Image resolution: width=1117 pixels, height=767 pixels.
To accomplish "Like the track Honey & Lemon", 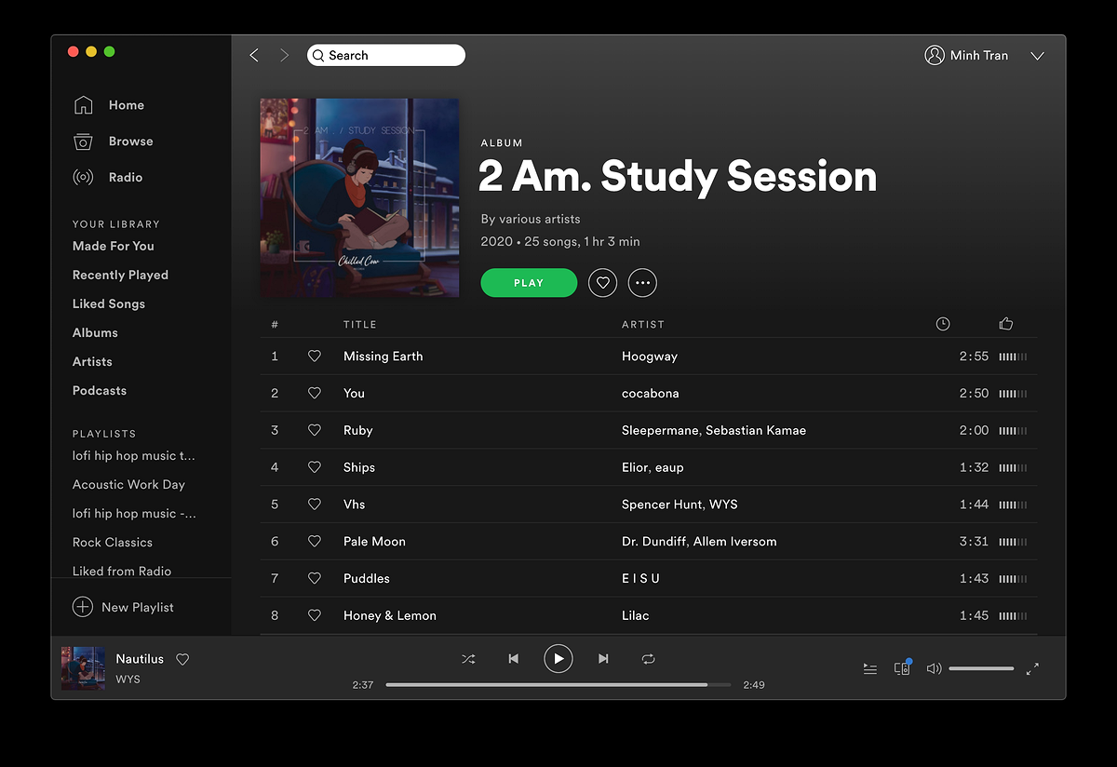I will coord(315,615).
